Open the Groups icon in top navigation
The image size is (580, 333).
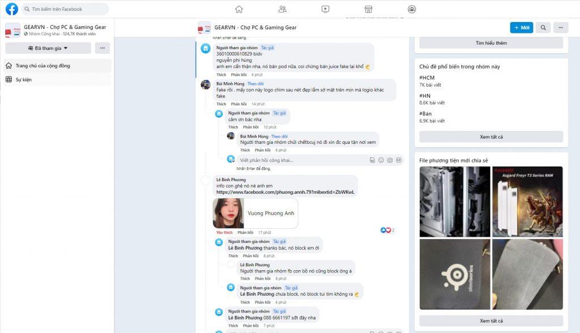point(412,9)
